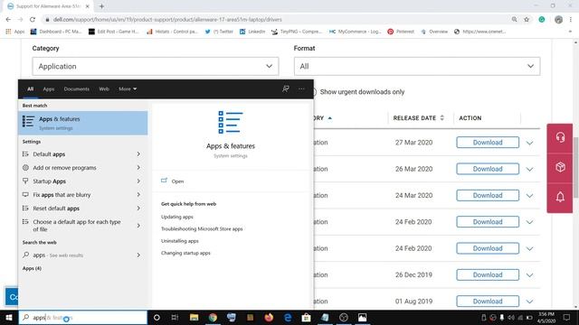Image resolution: width=579 pixels, height=325 pixels.
Task: Open the Chrome profile avatar
Action: (x=558, y=20)
